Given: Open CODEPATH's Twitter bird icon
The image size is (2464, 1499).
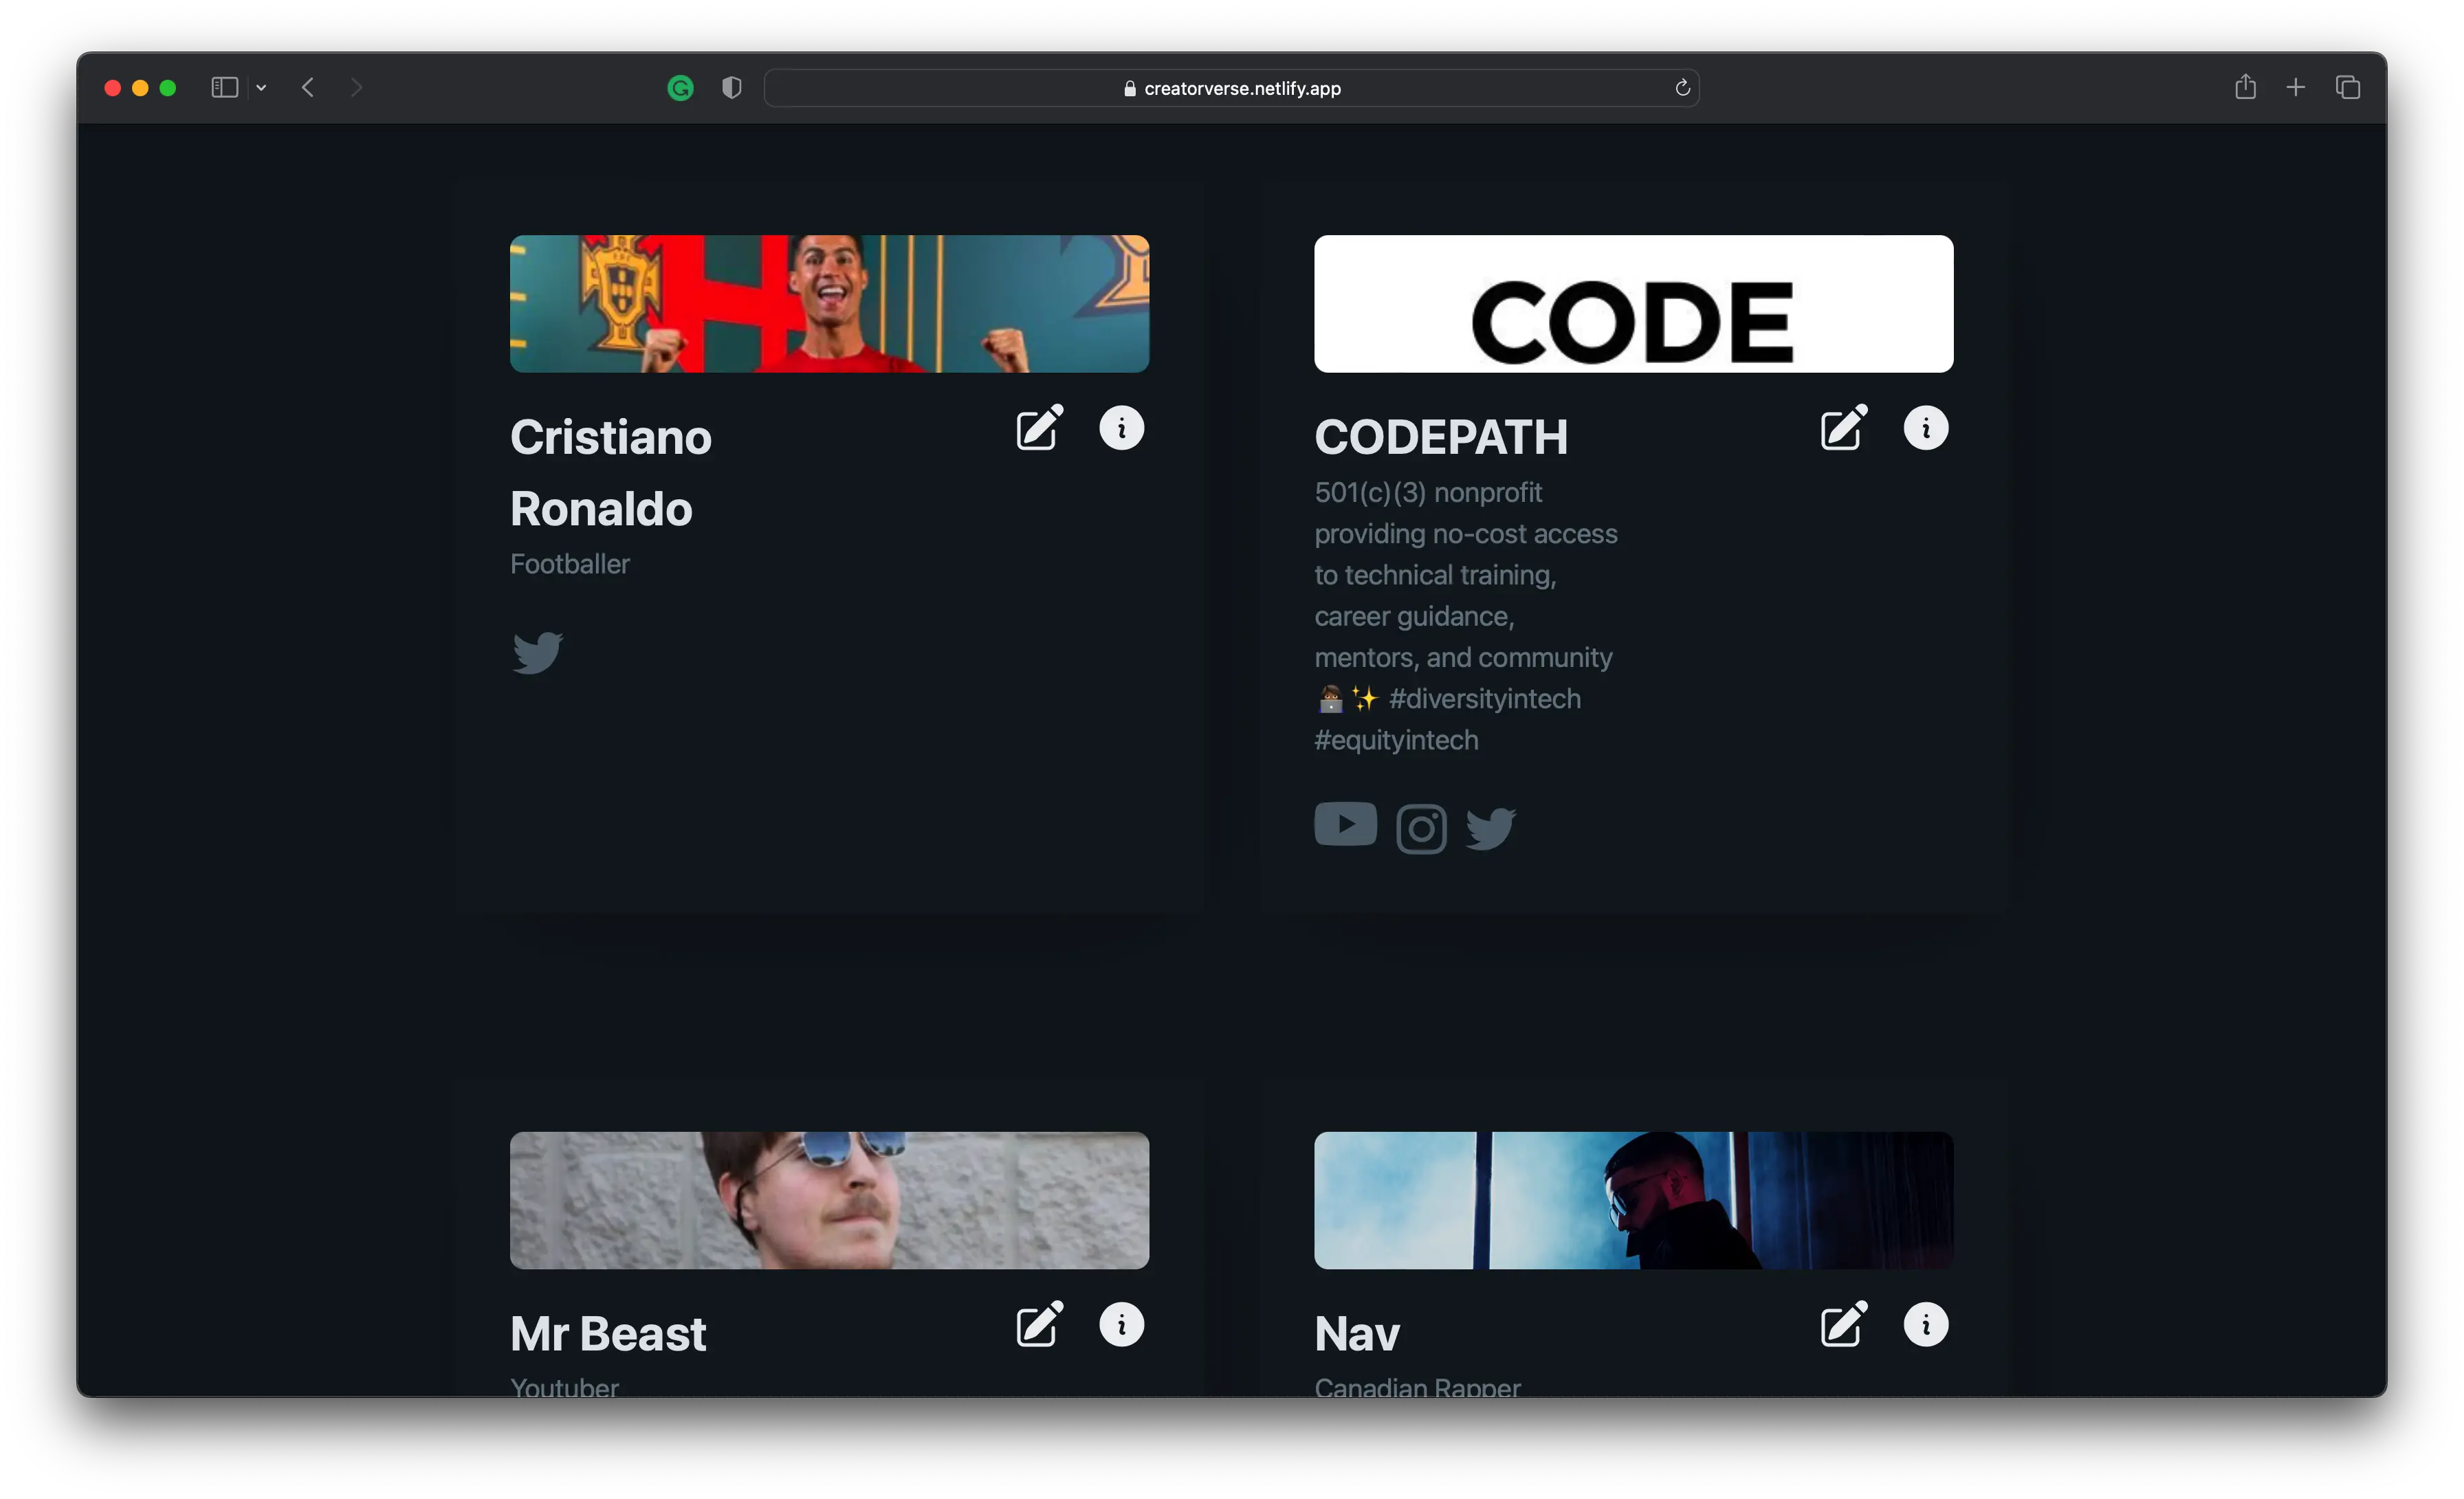Looking at the screenshot, I should tap(1490, 829).
